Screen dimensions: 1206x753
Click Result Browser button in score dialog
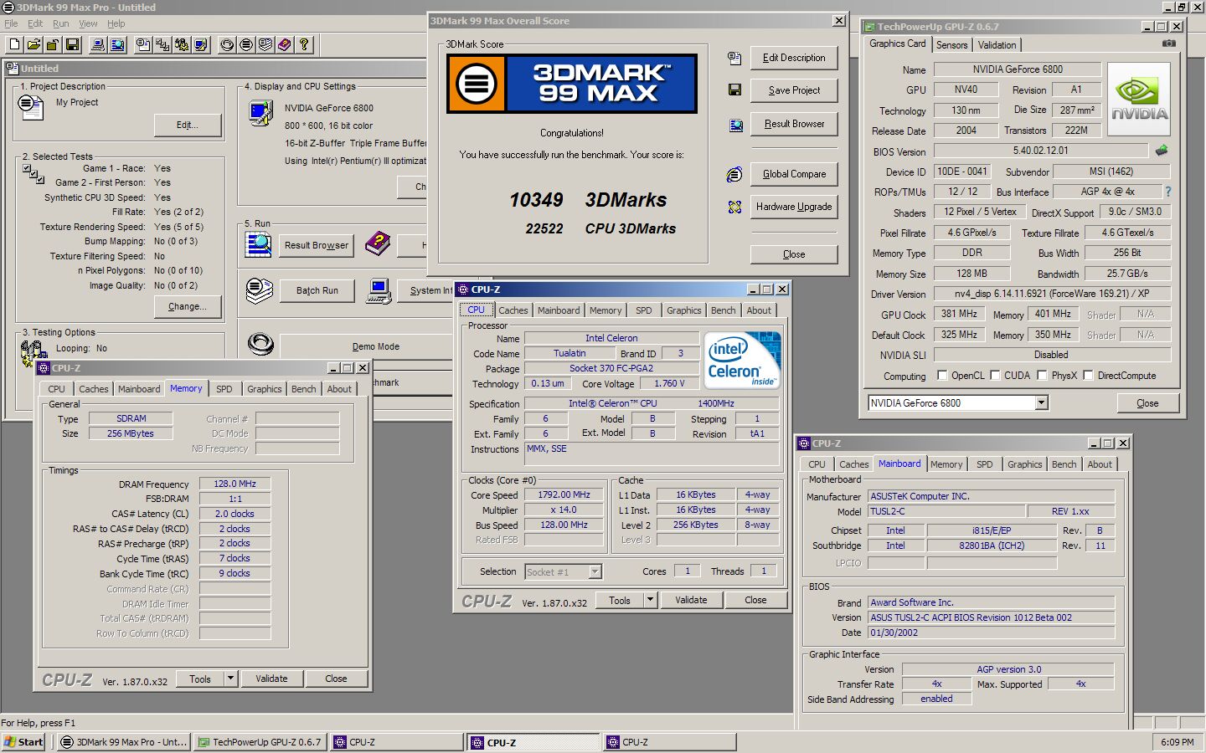[x=794, y=124]
